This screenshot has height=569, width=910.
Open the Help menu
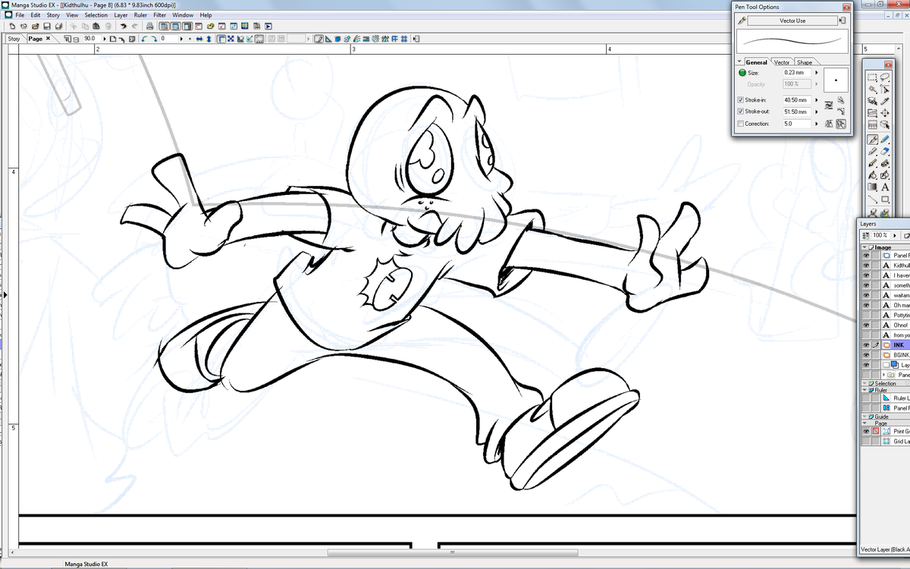click(x=206, y=14)
